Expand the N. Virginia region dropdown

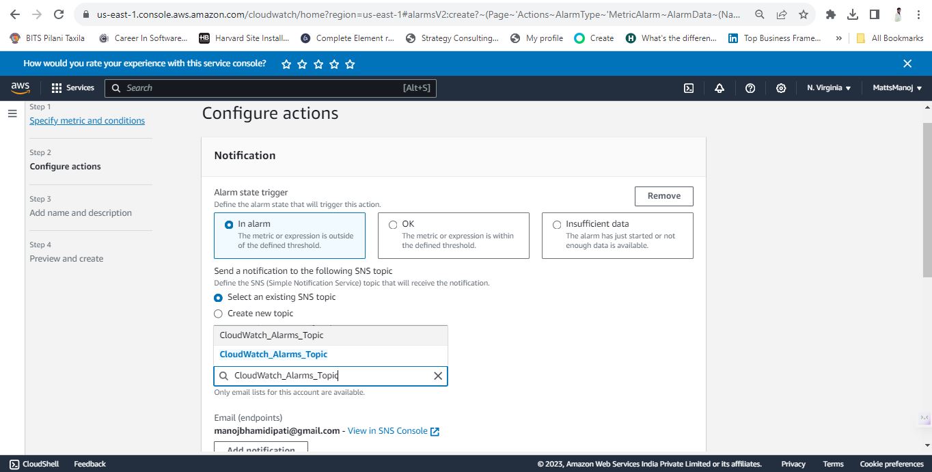pos(829,88)
